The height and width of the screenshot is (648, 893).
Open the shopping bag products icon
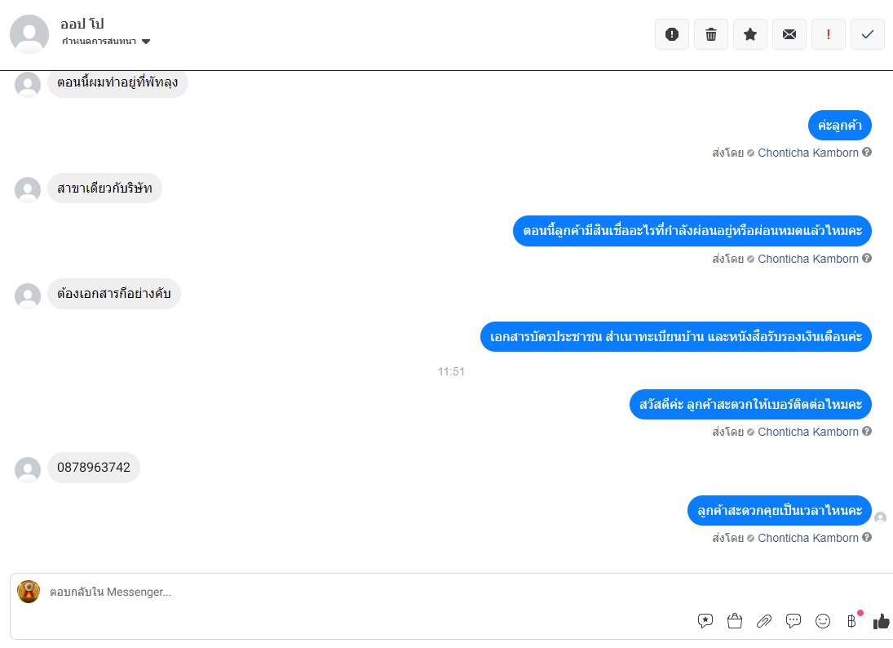(735, 620)
